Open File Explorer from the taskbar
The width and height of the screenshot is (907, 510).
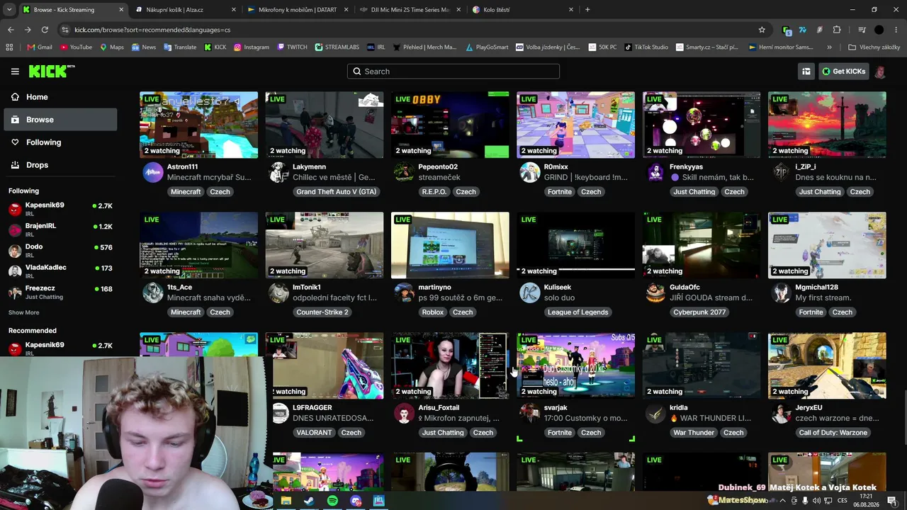point(286,501)
